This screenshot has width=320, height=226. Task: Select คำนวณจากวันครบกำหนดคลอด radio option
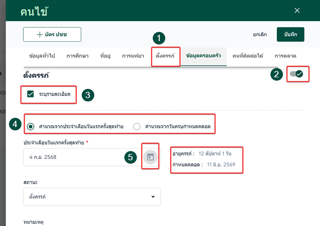tap(137, 127)
